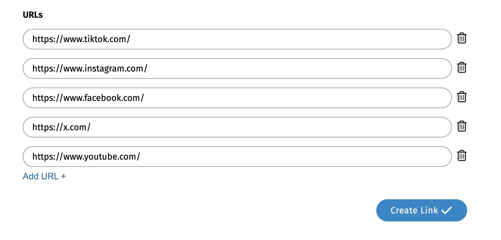This screenshot has height=240, width=501.
Task: Remove the instagram.com URL with trash icon
Action: coord(462,68)
